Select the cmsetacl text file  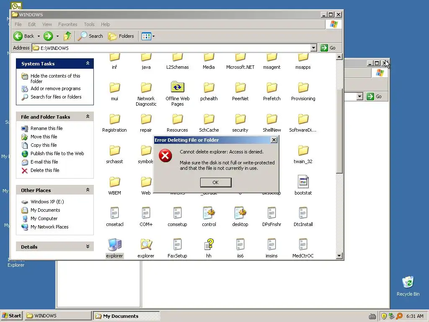coord(115,217)
